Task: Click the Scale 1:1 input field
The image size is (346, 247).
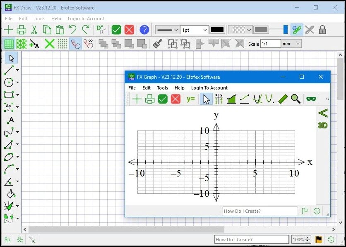Action: 271,44
